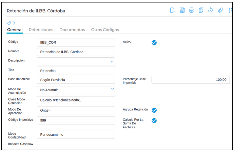The image size is (234, 151).
Task: Click the history clock icon
Action: [x=210, y=10]
